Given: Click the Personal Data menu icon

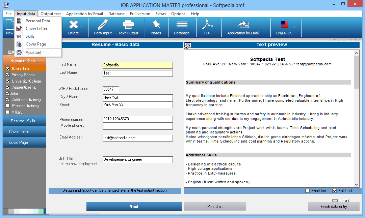Looking at the screenshot, I should point(19,21).
